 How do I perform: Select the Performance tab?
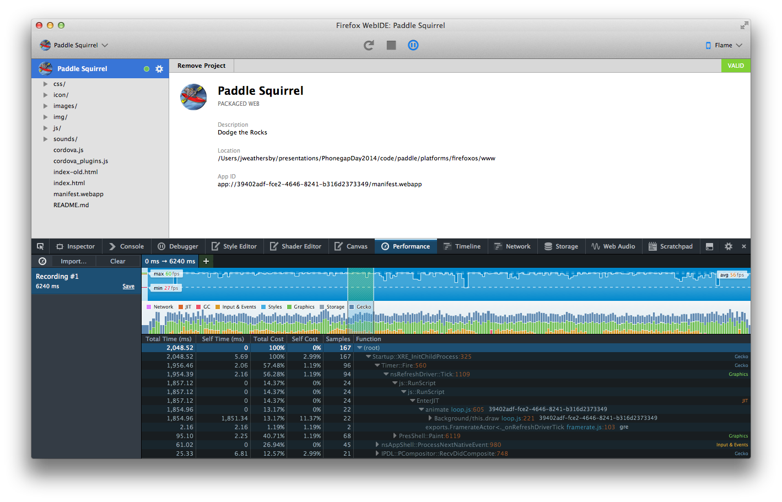(406, 246)
